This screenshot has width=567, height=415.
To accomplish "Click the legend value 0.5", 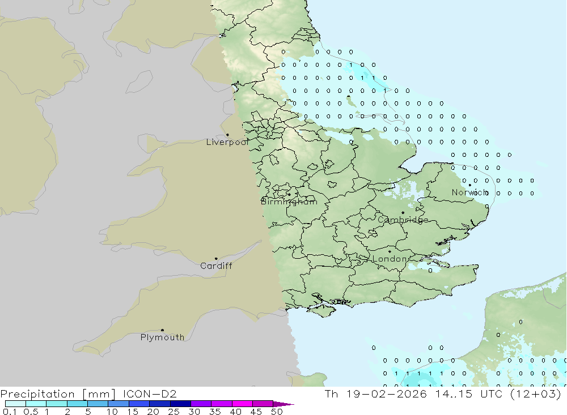I will 31,412.
